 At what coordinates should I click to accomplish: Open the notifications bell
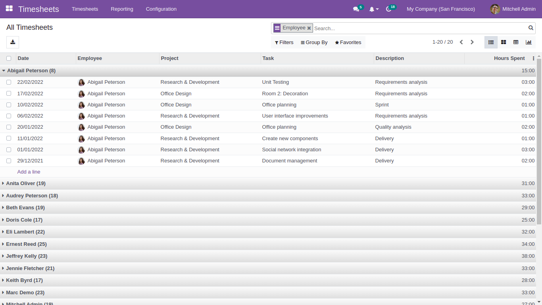pos(372,9)
